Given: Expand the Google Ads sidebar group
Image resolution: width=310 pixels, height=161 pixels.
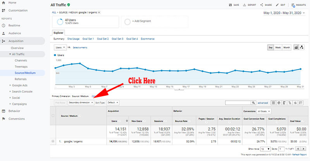Looking at the screenshot, I should tap(10, 85).
